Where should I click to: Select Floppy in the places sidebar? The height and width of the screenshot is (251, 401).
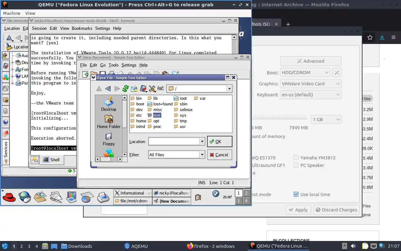109,139
